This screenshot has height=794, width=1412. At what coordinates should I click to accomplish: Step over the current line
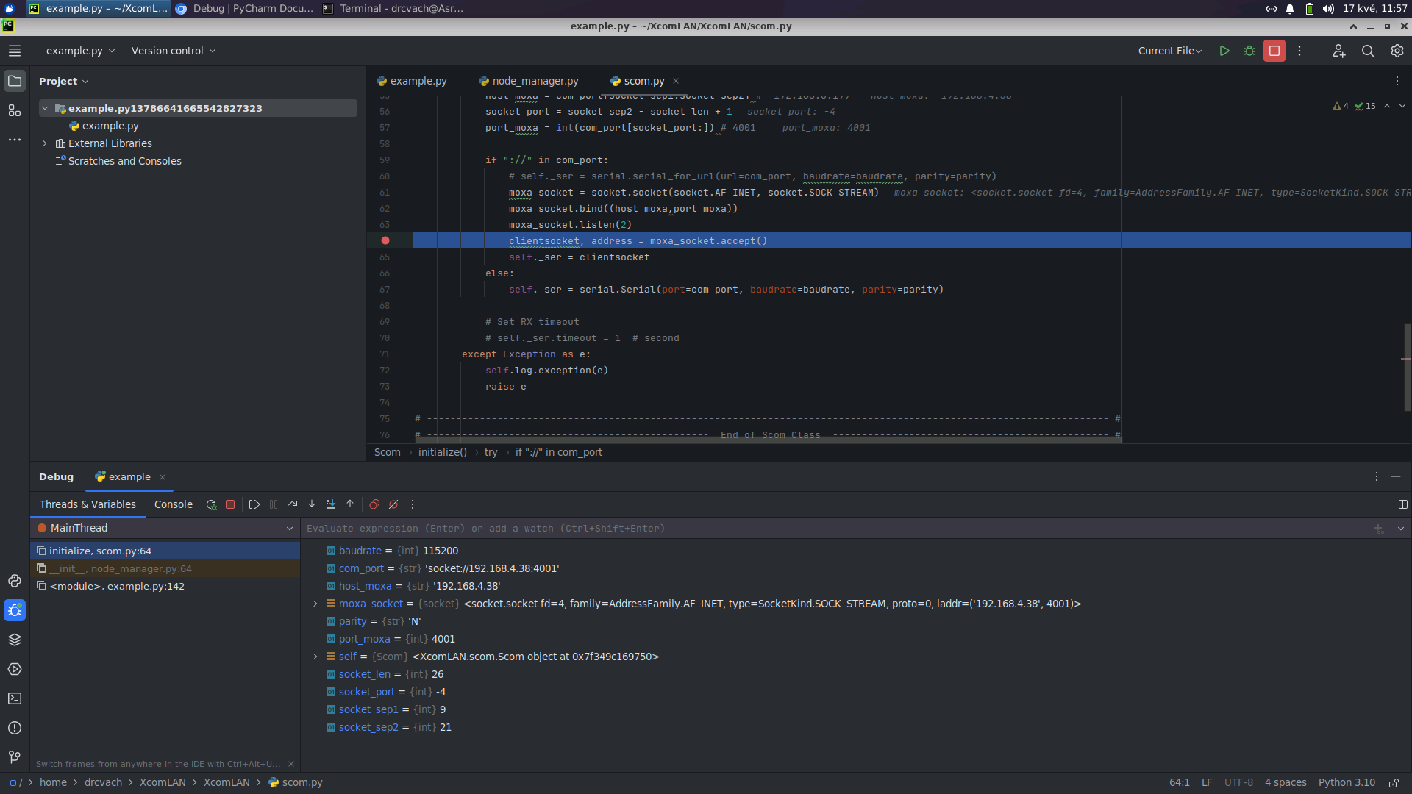coord(293,504)
